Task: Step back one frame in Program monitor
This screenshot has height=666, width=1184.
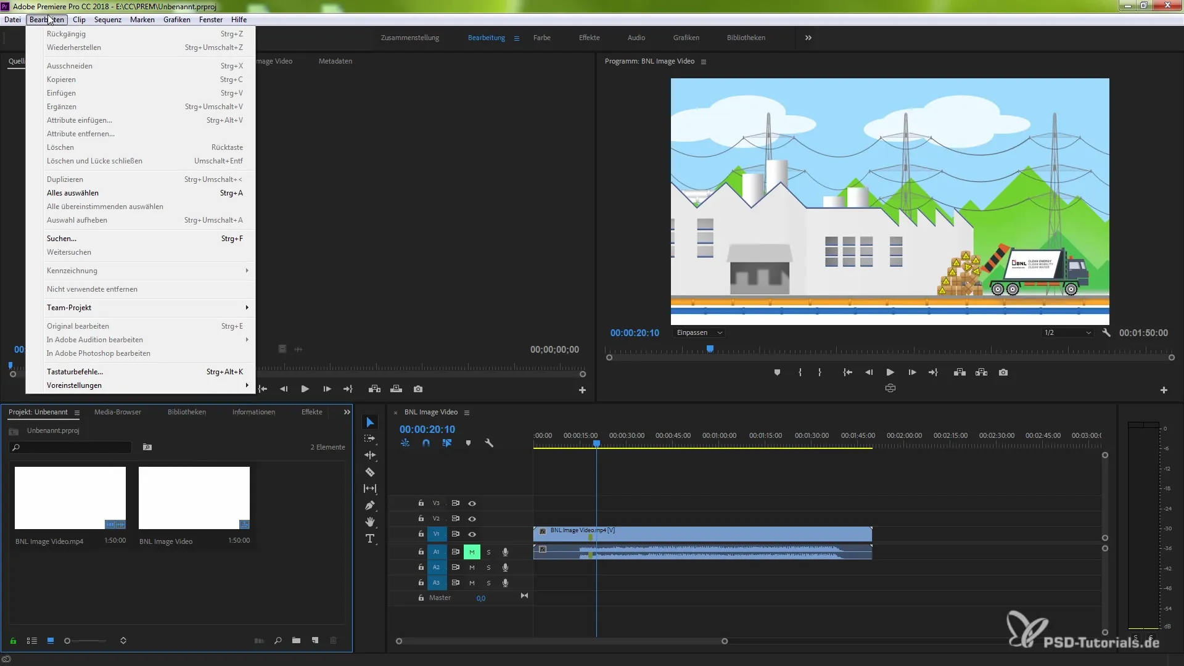Action: (869, 372)
